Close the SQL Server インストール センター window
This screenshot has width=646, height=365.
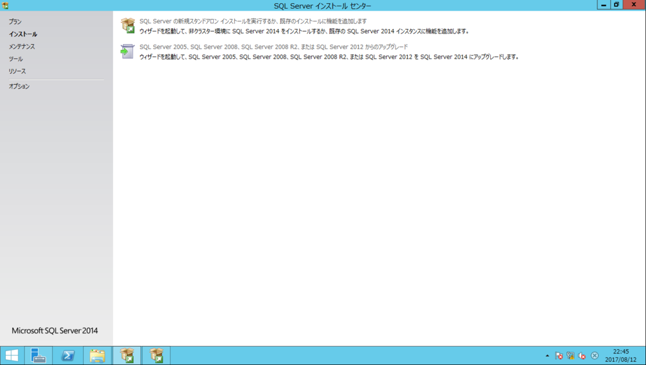pyautogui.click(x=633, y=4)
